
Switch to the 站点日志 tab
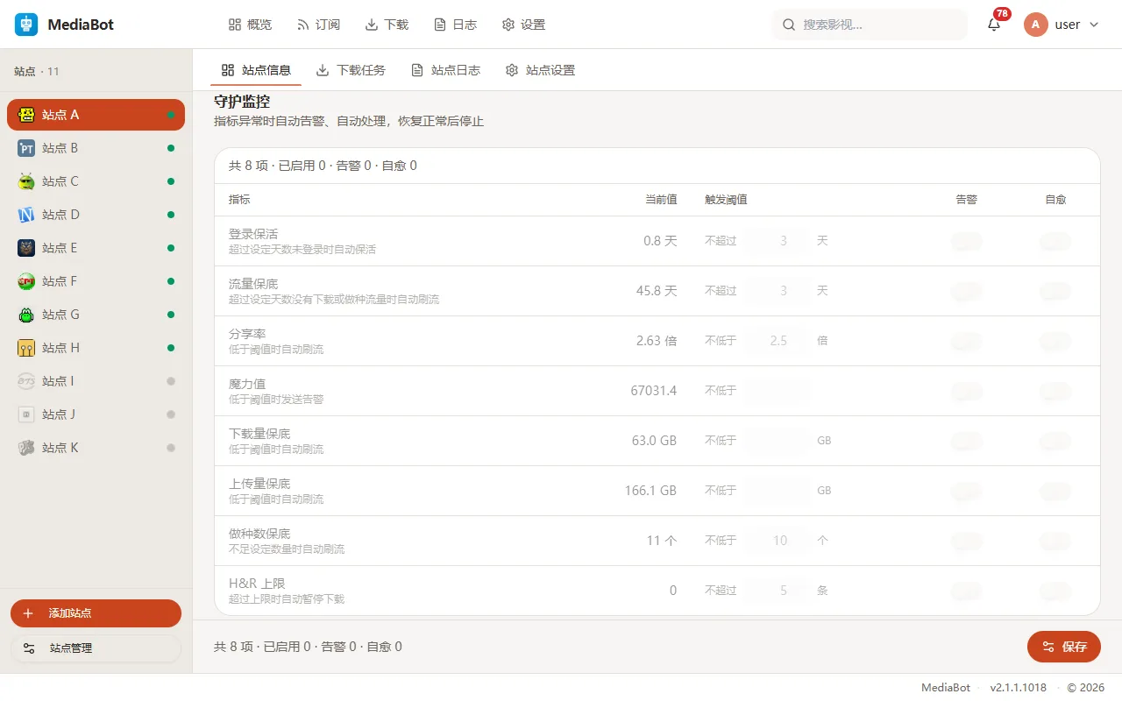click(445, 70)
